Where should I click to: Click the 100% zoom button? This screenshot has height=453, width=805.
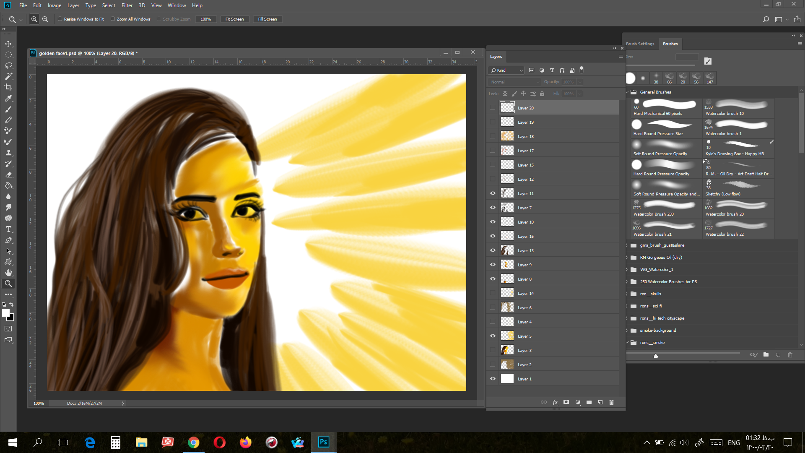[x=206, y=19]
